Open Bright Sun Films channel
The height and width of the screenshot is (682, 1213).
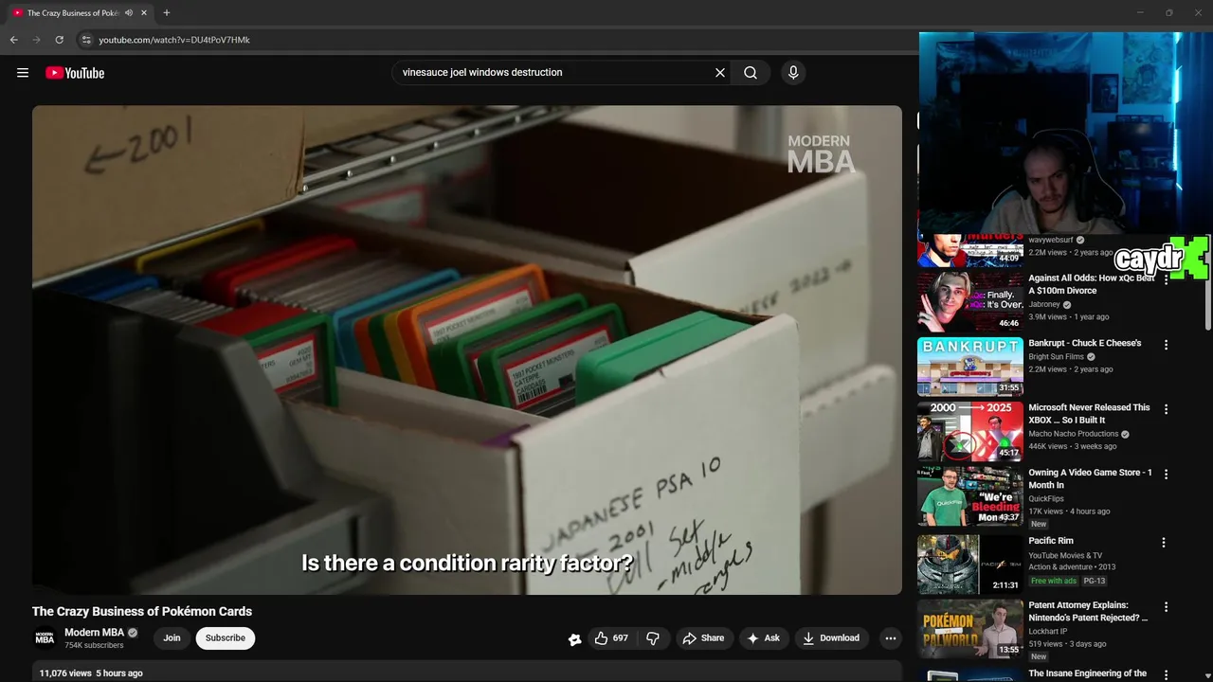click(1057, 357)
